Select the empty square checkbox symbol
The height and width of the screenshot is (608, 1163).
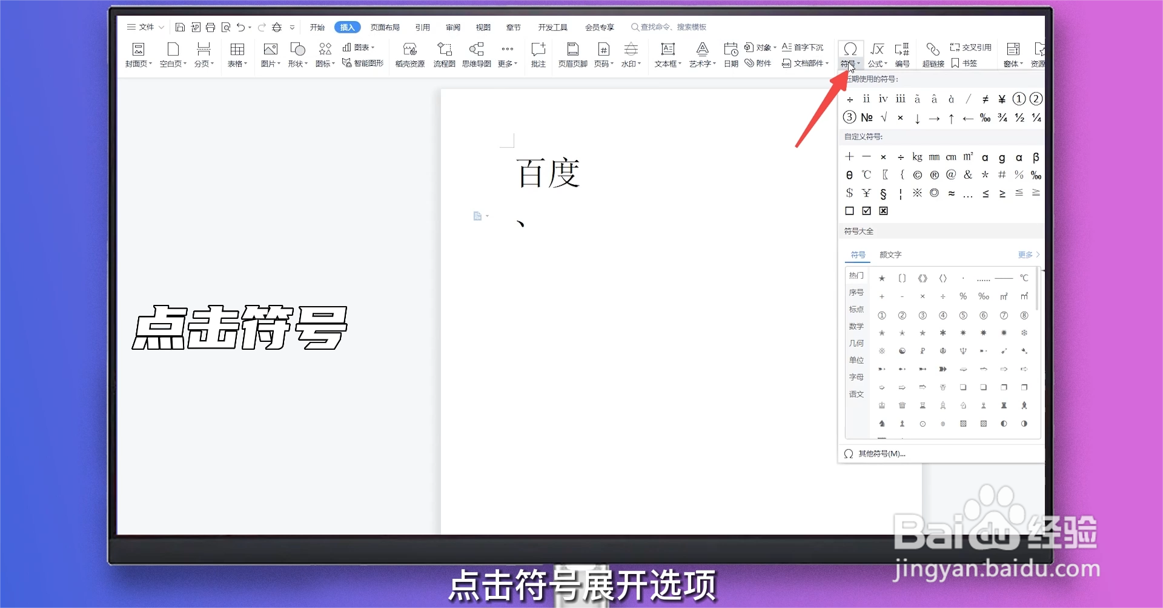tap(849, 211)
